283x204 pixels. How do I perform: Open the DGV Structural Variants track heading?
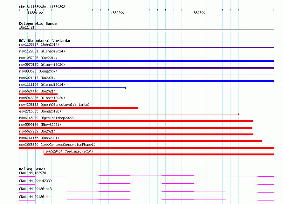pyautogui.click(x=45, y=41)
